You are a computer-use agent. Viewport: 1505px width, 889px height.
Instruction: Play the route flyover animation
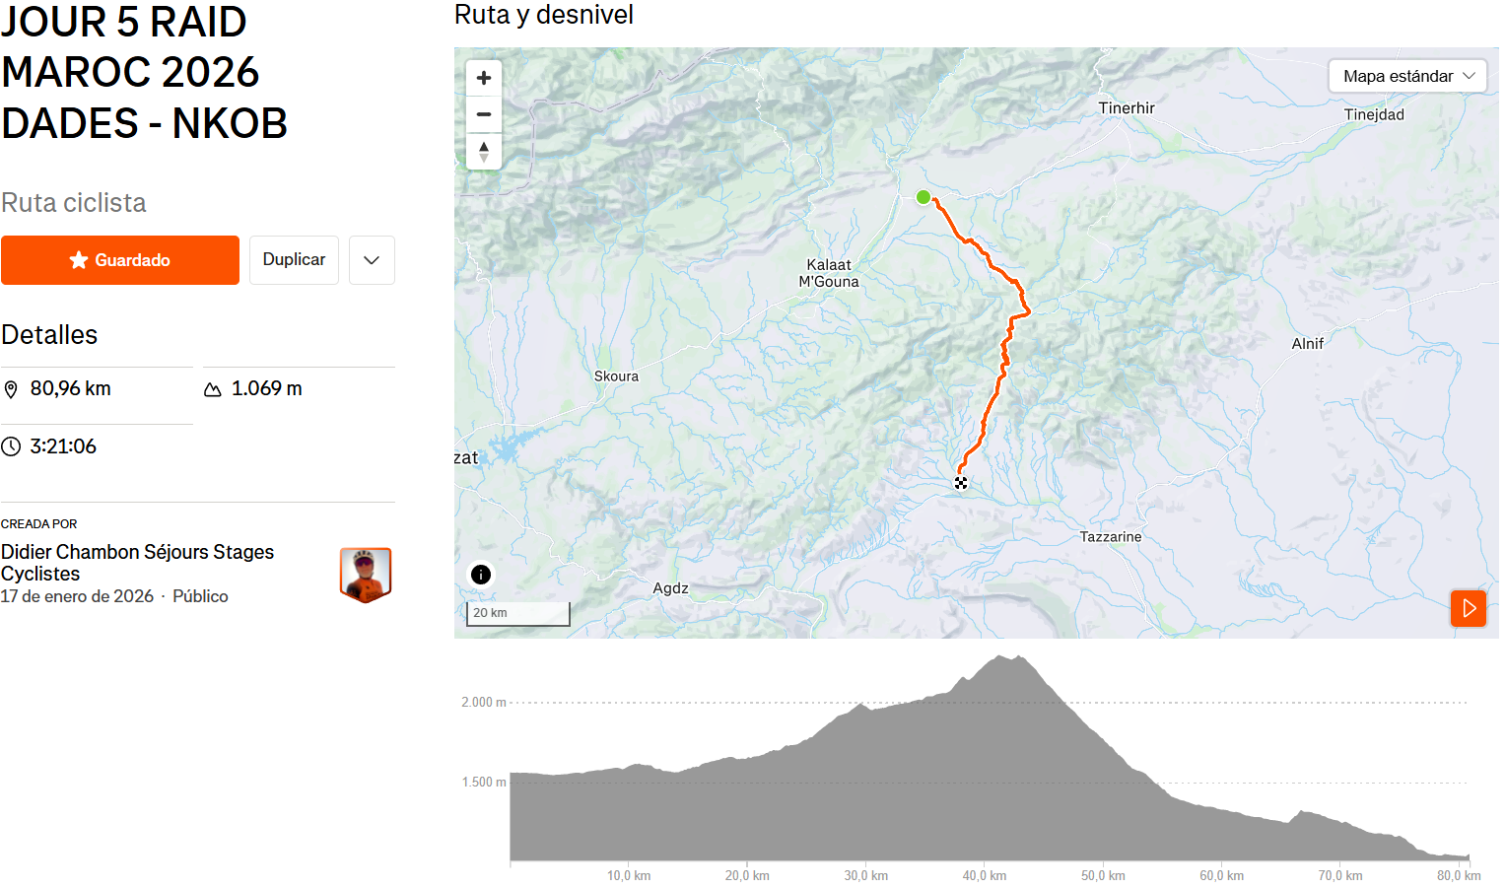click(x=1468, y=608)
